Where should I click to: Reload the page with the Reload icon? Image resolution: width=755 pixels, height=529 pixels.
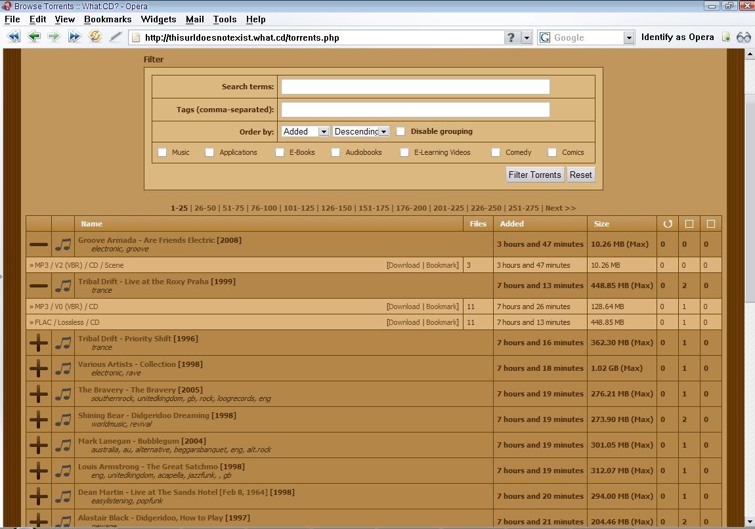(x=95, y=37)
